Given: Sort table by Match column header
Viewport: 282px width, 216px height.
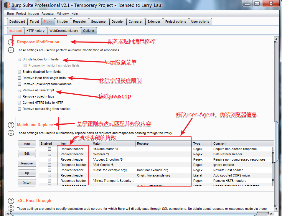Looking at the screenshot, I should [113, 144].
